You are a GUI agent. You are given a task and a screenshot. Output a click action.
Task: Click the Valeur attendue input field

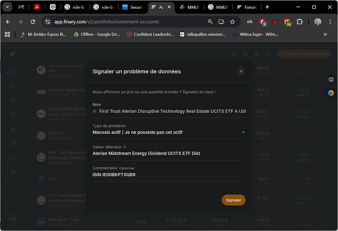(x=169, y=153)
